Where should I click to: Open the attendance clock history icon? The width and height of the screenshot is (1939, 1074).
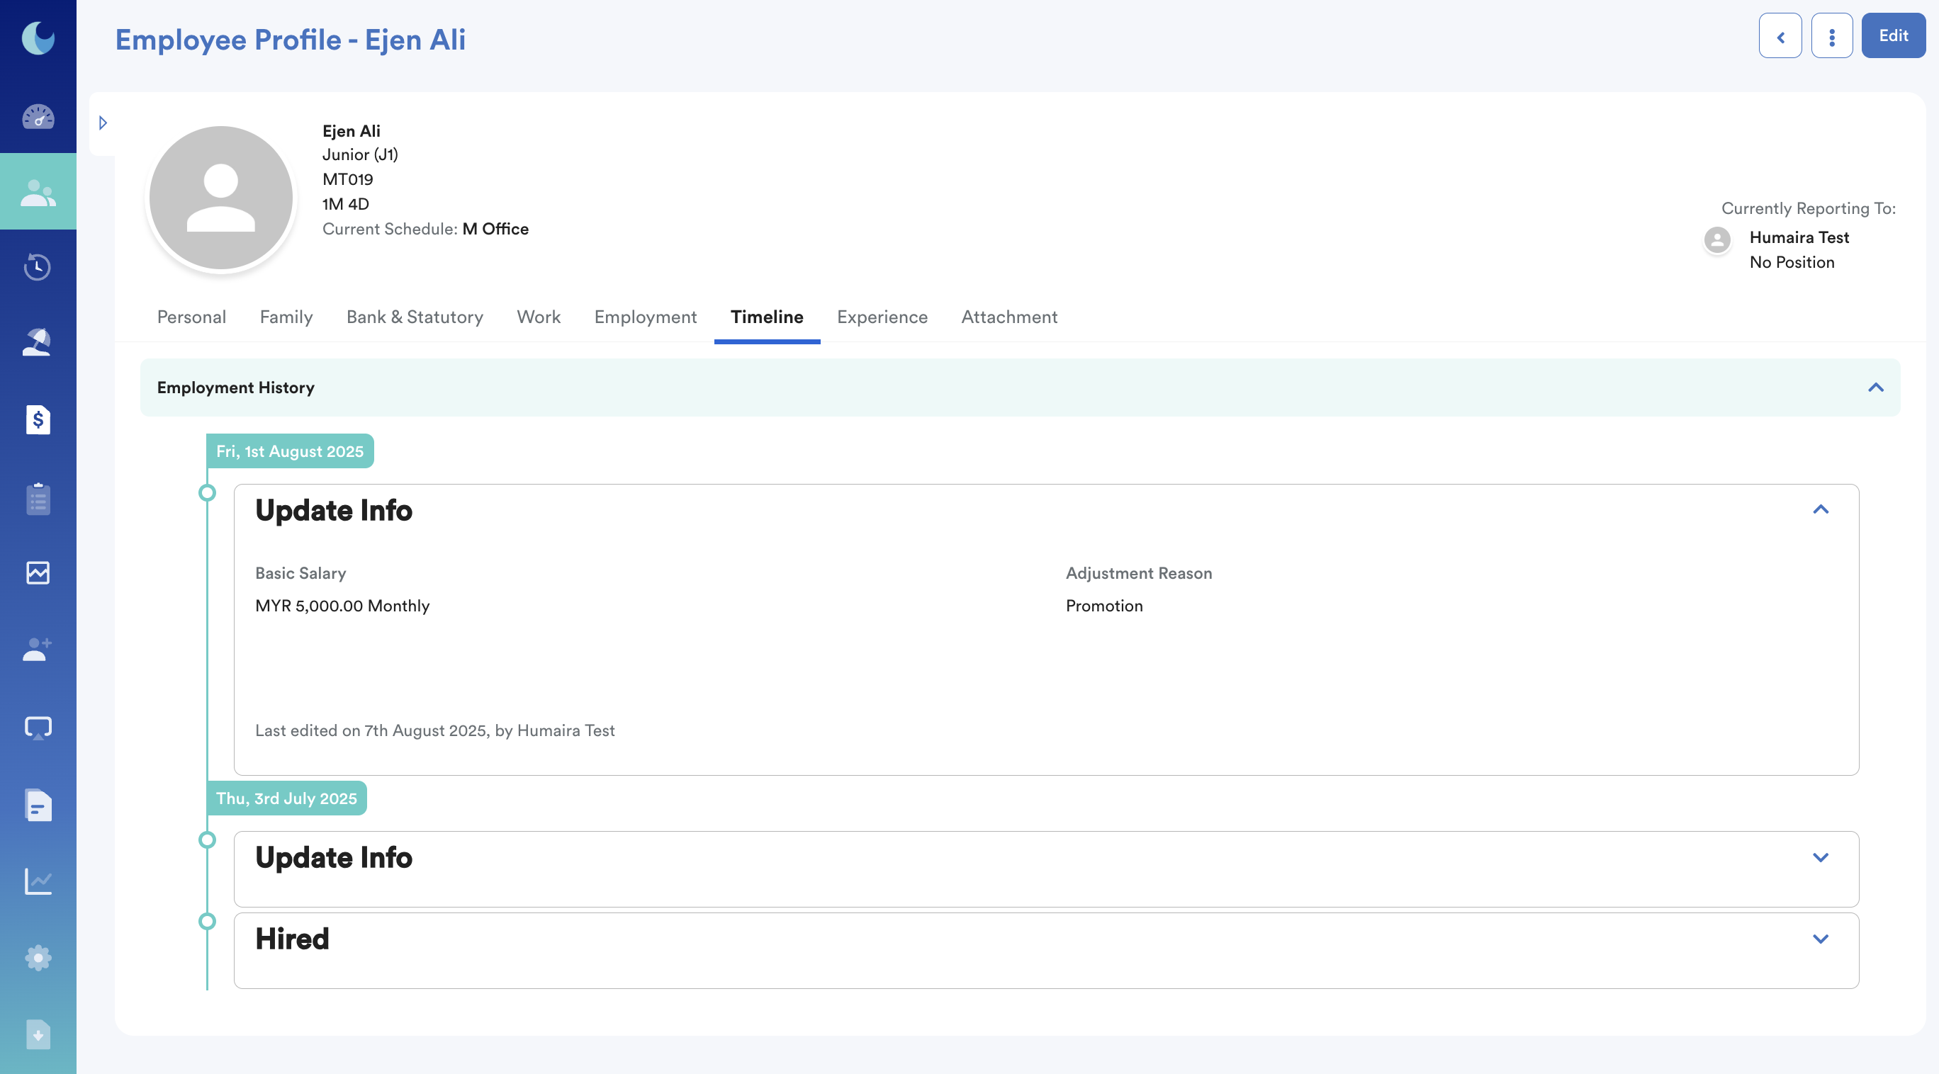pos(38,266)
